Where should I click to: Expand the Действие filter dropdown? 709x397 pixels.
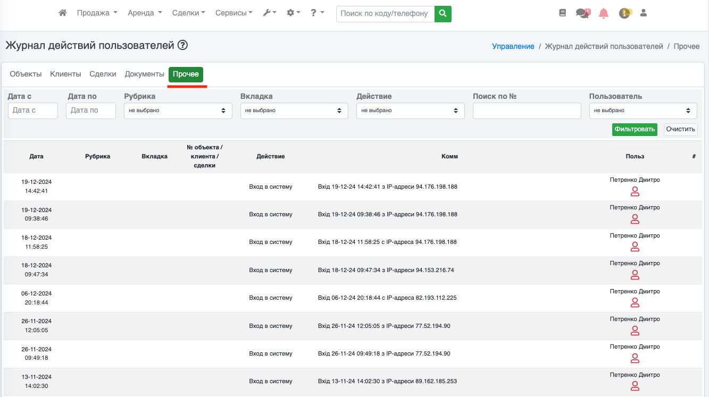[x=410, y=111]
